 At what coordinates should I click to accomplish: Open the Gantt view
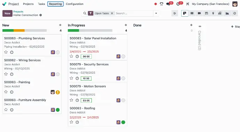pos(199,13)
